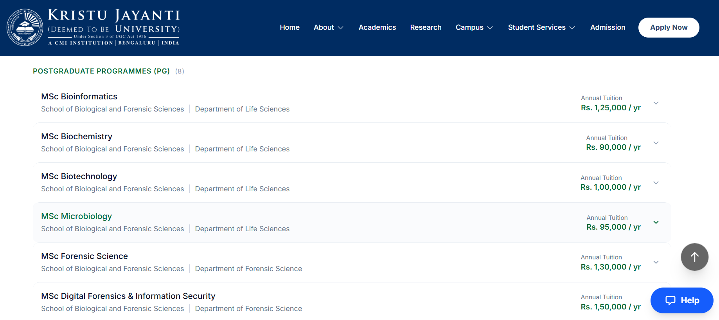719x320 pixels.
Task: Expand the MSc Biotechnology row chevron
Action: click(656, 183)
